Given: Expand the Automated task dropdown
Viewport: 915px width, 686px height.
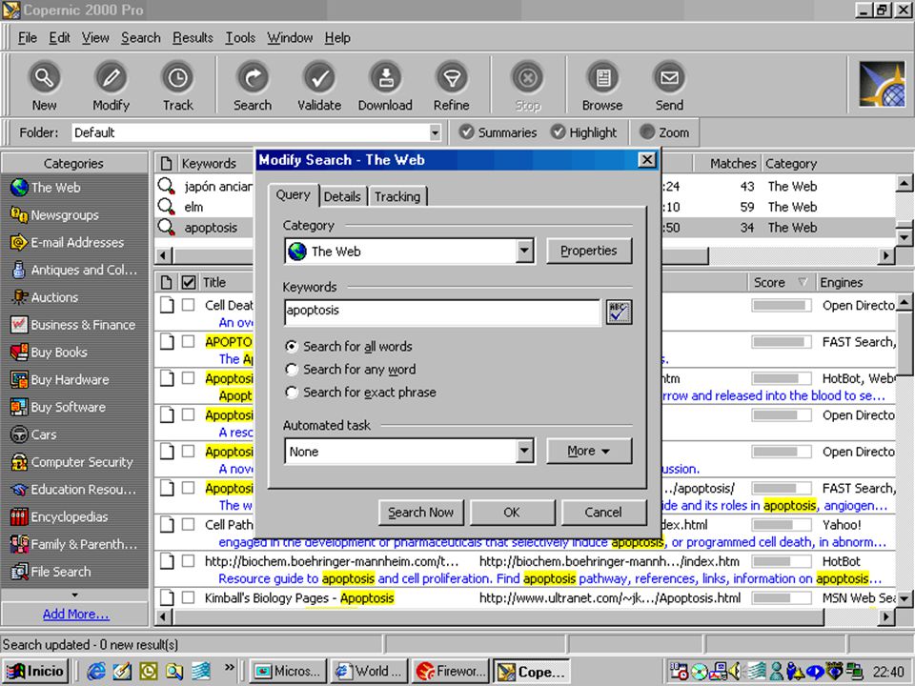Looking at the screenshot, I should point(524,451).
